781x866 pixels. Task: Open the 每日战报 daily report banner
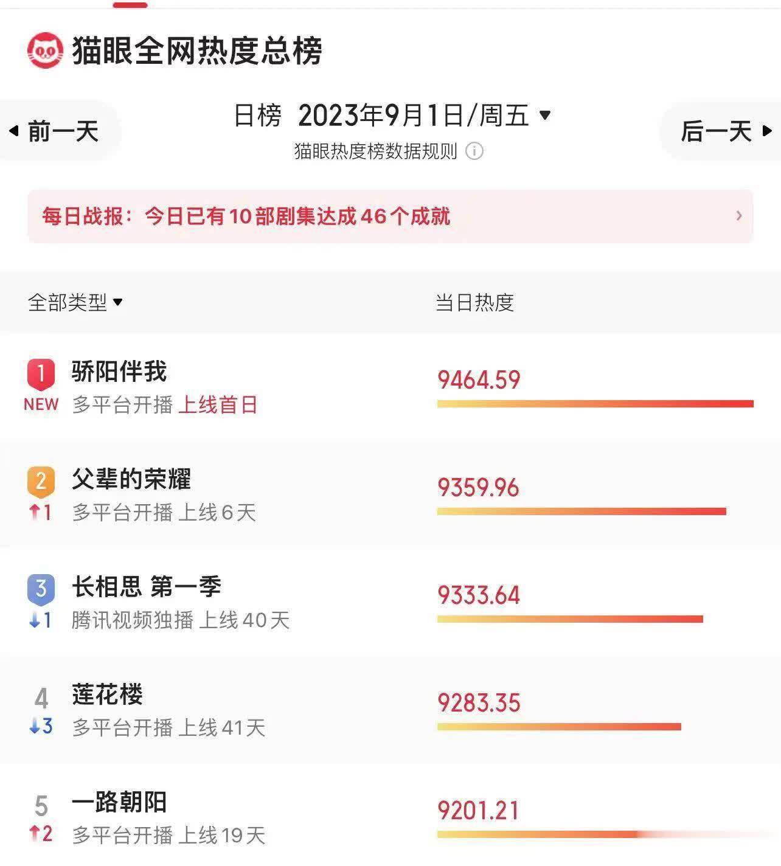tap(390, 216)
